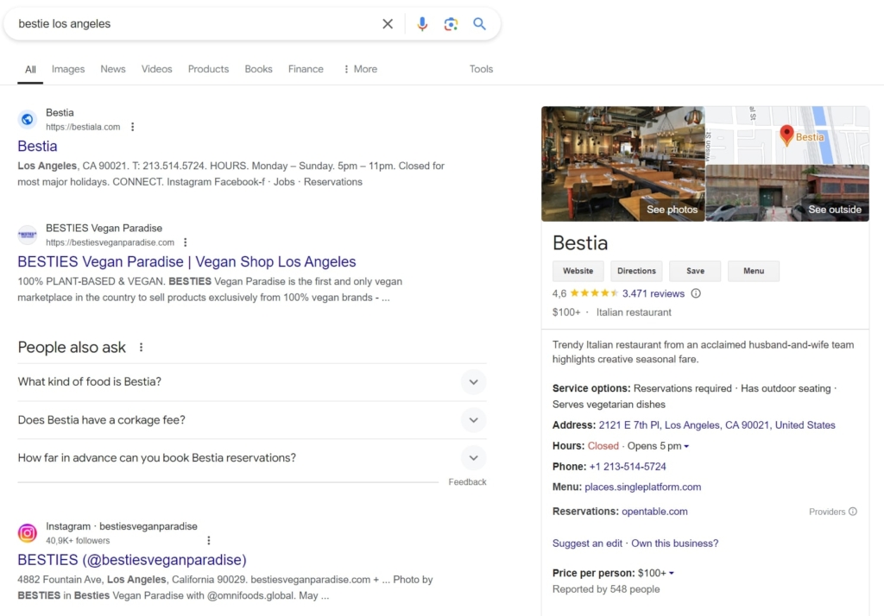Open the Tools menu
This screenshot has width=884, height=616.
coord(481,69)
